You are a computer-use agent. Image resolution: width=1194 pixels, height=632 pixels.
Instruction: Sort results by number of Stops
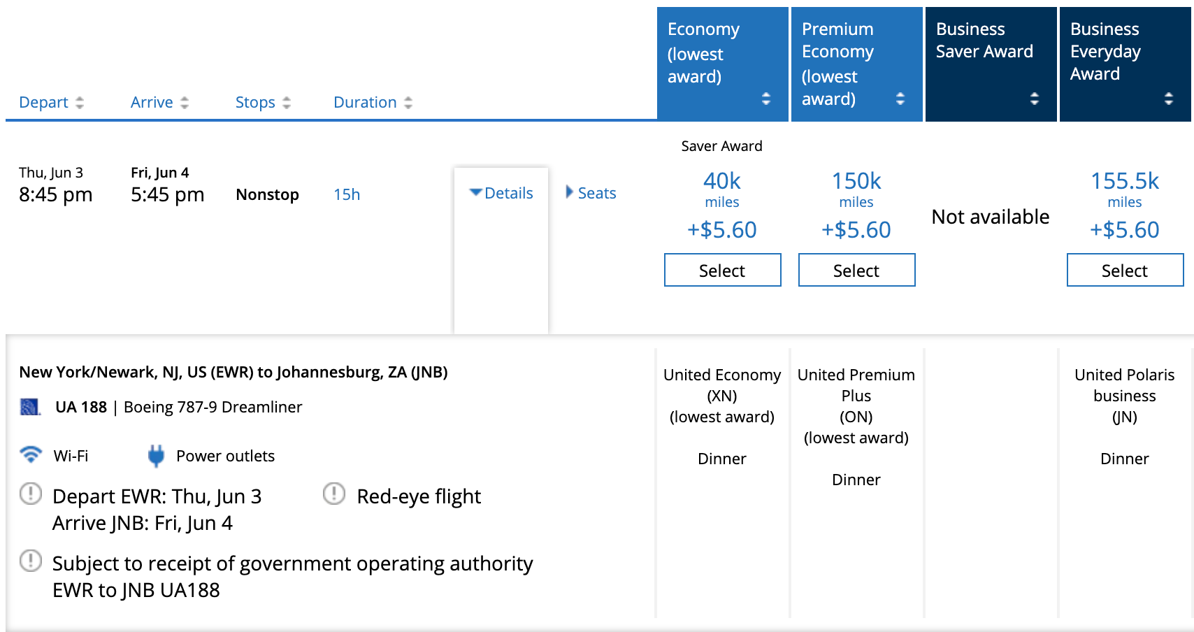pyautogui.click(x=263, y=103)
